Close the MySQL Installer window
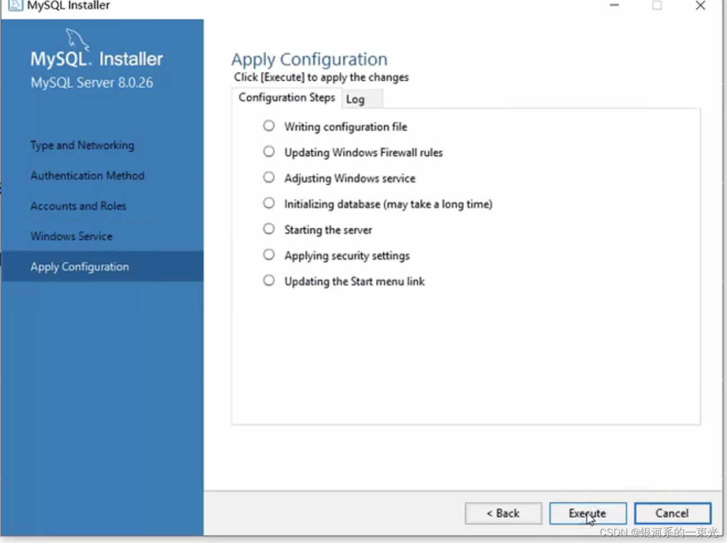The width and height of the screenshot is (727, 543). (701, 6)
